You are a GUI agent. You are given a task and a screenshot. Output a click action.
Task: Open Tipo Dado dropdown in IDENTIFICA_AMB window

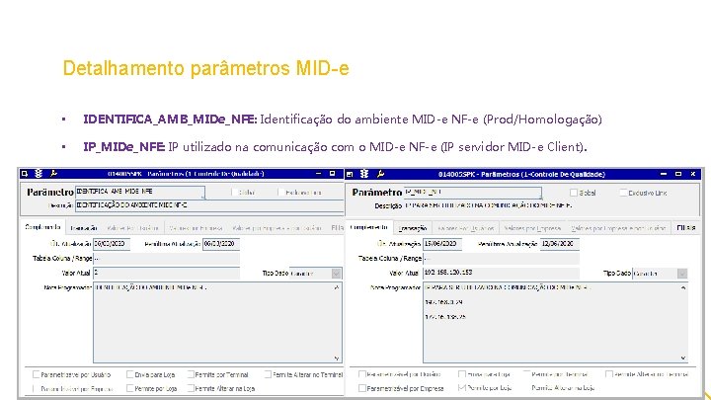[336, 274]
